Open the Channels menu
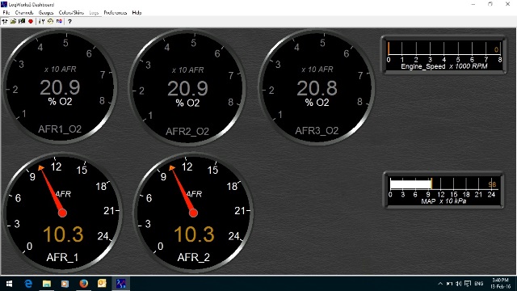 pos(24,13)
